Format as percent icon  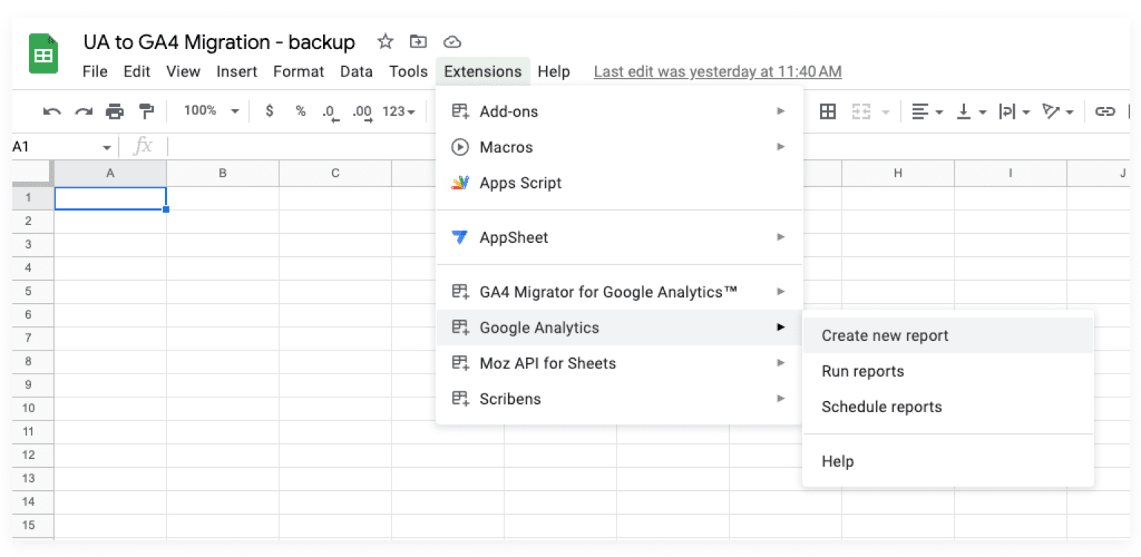point(300,111)
